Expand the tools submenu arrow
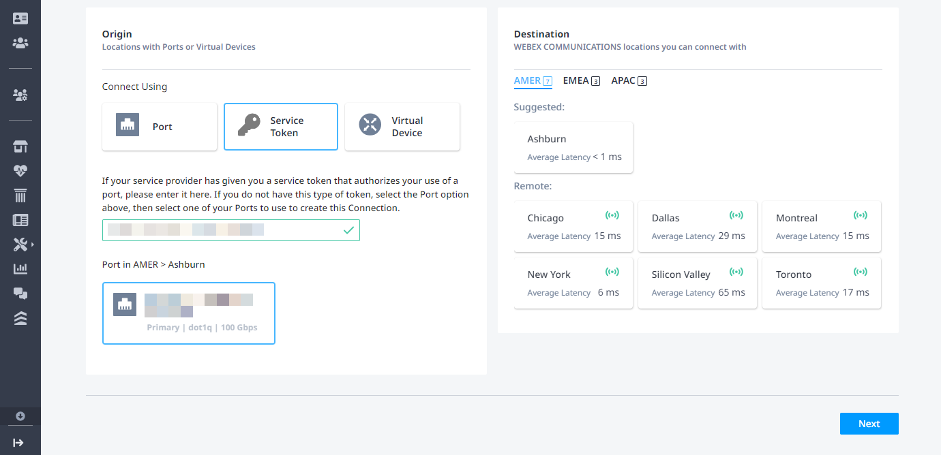This screenshot has height=455, width=941. click(32, 245)
